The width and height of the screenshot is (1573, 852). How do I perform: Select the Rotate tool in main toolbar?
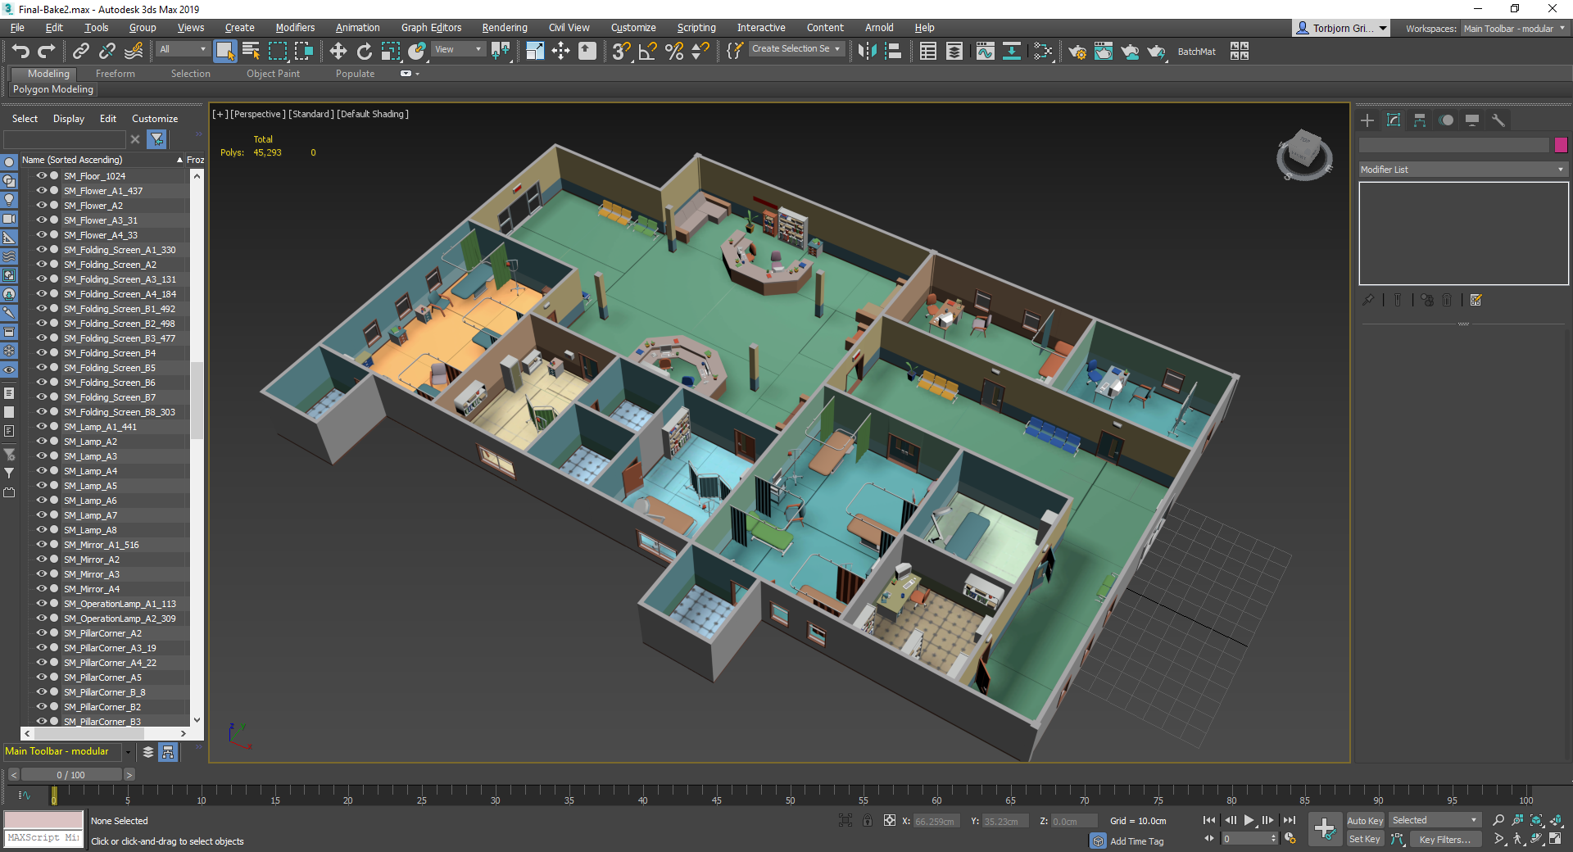[364, 52]
